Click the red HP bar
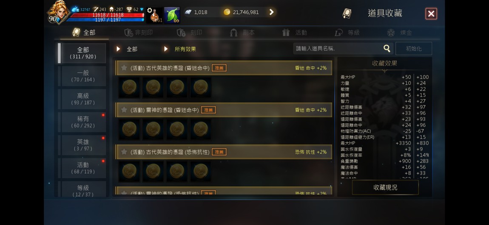 tap(107, 15)
